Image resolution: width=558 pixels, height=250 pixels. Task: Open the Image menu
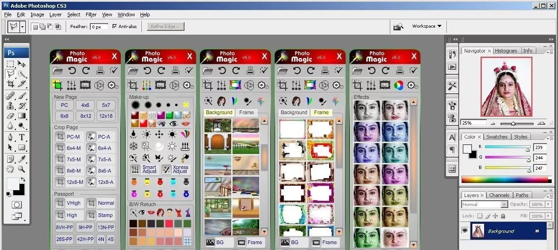point(37,14)
